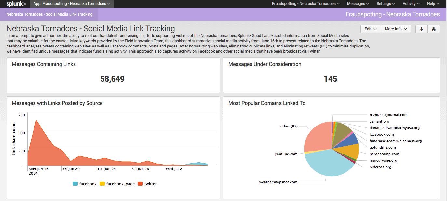447x201 pixels.
Task: Open the Messages menu
Action: (x=358, y=4)
